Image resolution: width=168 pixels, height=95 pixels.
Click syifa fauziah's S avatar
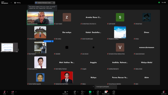[x=120, y=17]
